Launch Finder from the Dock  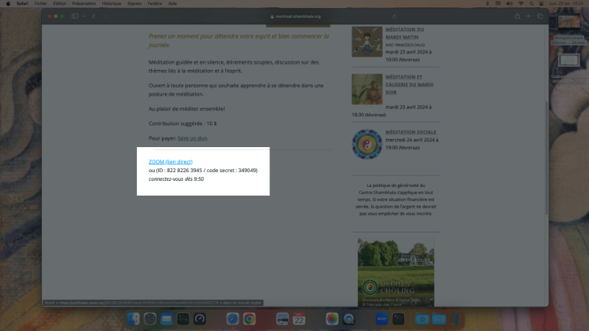tap(133, 319)
